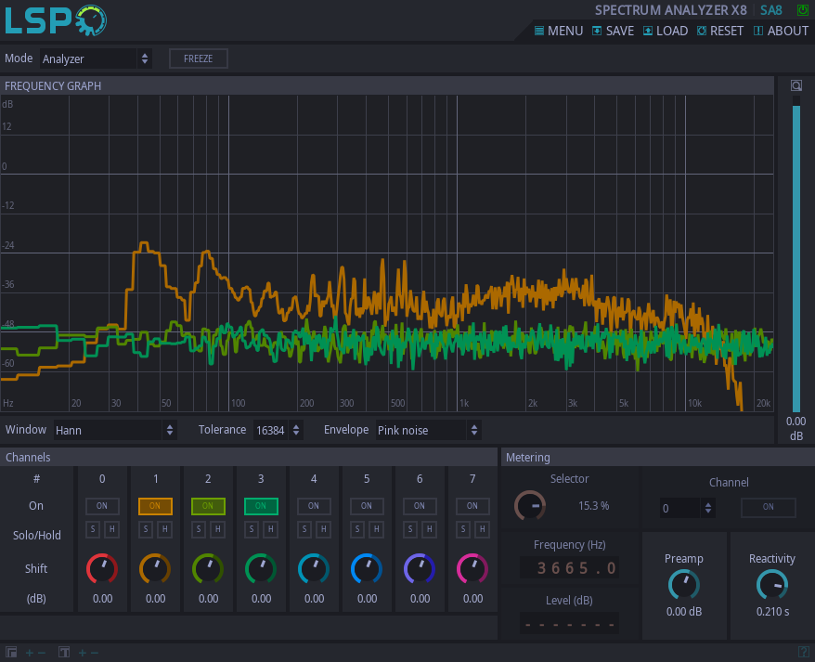Enable channel 6 ON button
The width and height of the screenshot is (815, 662).
pos(420,506)
